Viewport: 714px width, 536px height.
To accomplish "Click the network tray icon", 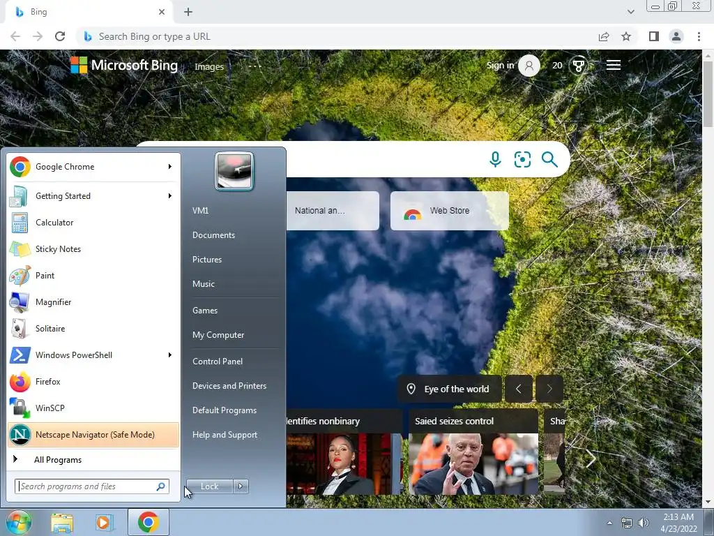I will click(x=627, y=523).
